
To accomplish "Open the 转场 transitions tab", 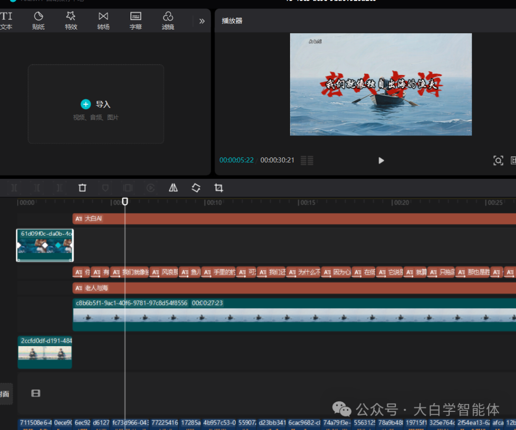I will [x=103, y=21].
